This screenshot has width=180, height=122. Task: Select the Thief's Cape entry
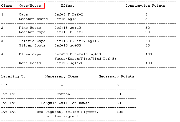(32, 41)
